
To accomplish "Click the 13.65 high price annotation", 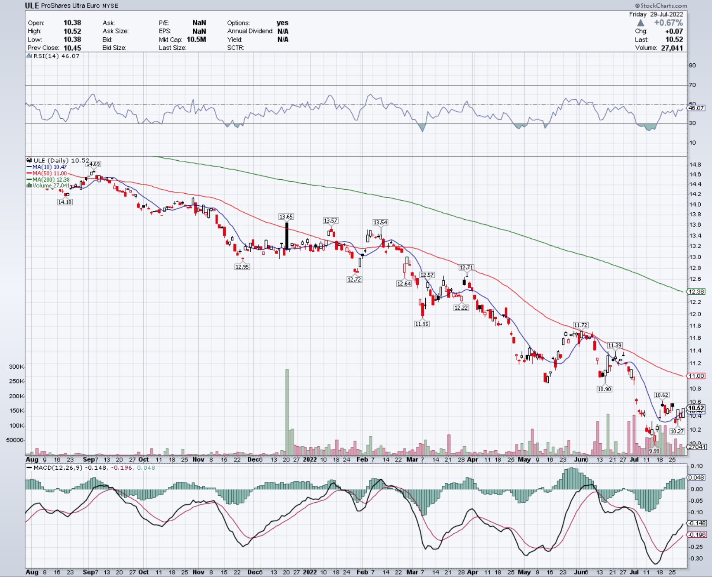I will point(286,217).
